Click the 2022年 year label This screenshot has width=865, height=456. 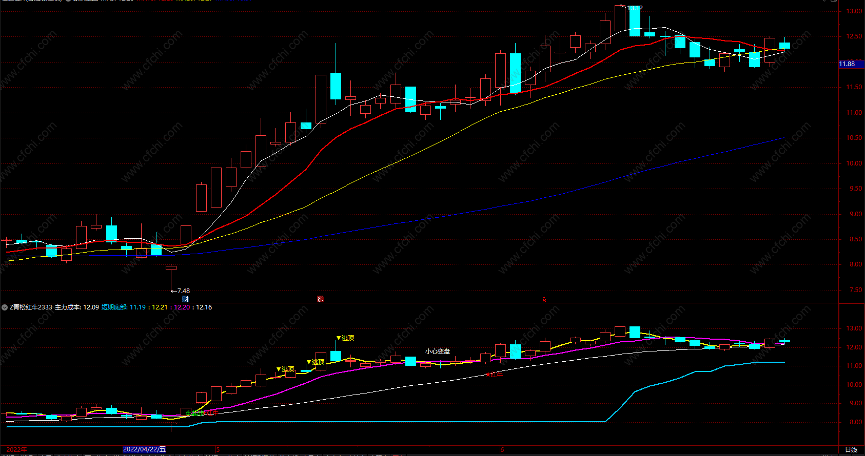(x=16, y=450)
